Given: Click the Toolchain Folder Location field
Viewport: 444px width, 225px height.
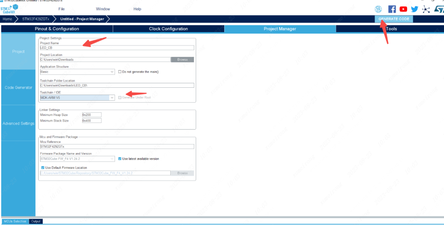Looking at the screenshot, I should tap(117, 85).
